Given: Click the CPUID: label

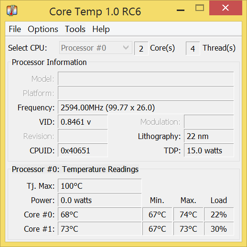Looking at the screenshot, I should pos(42,150).
